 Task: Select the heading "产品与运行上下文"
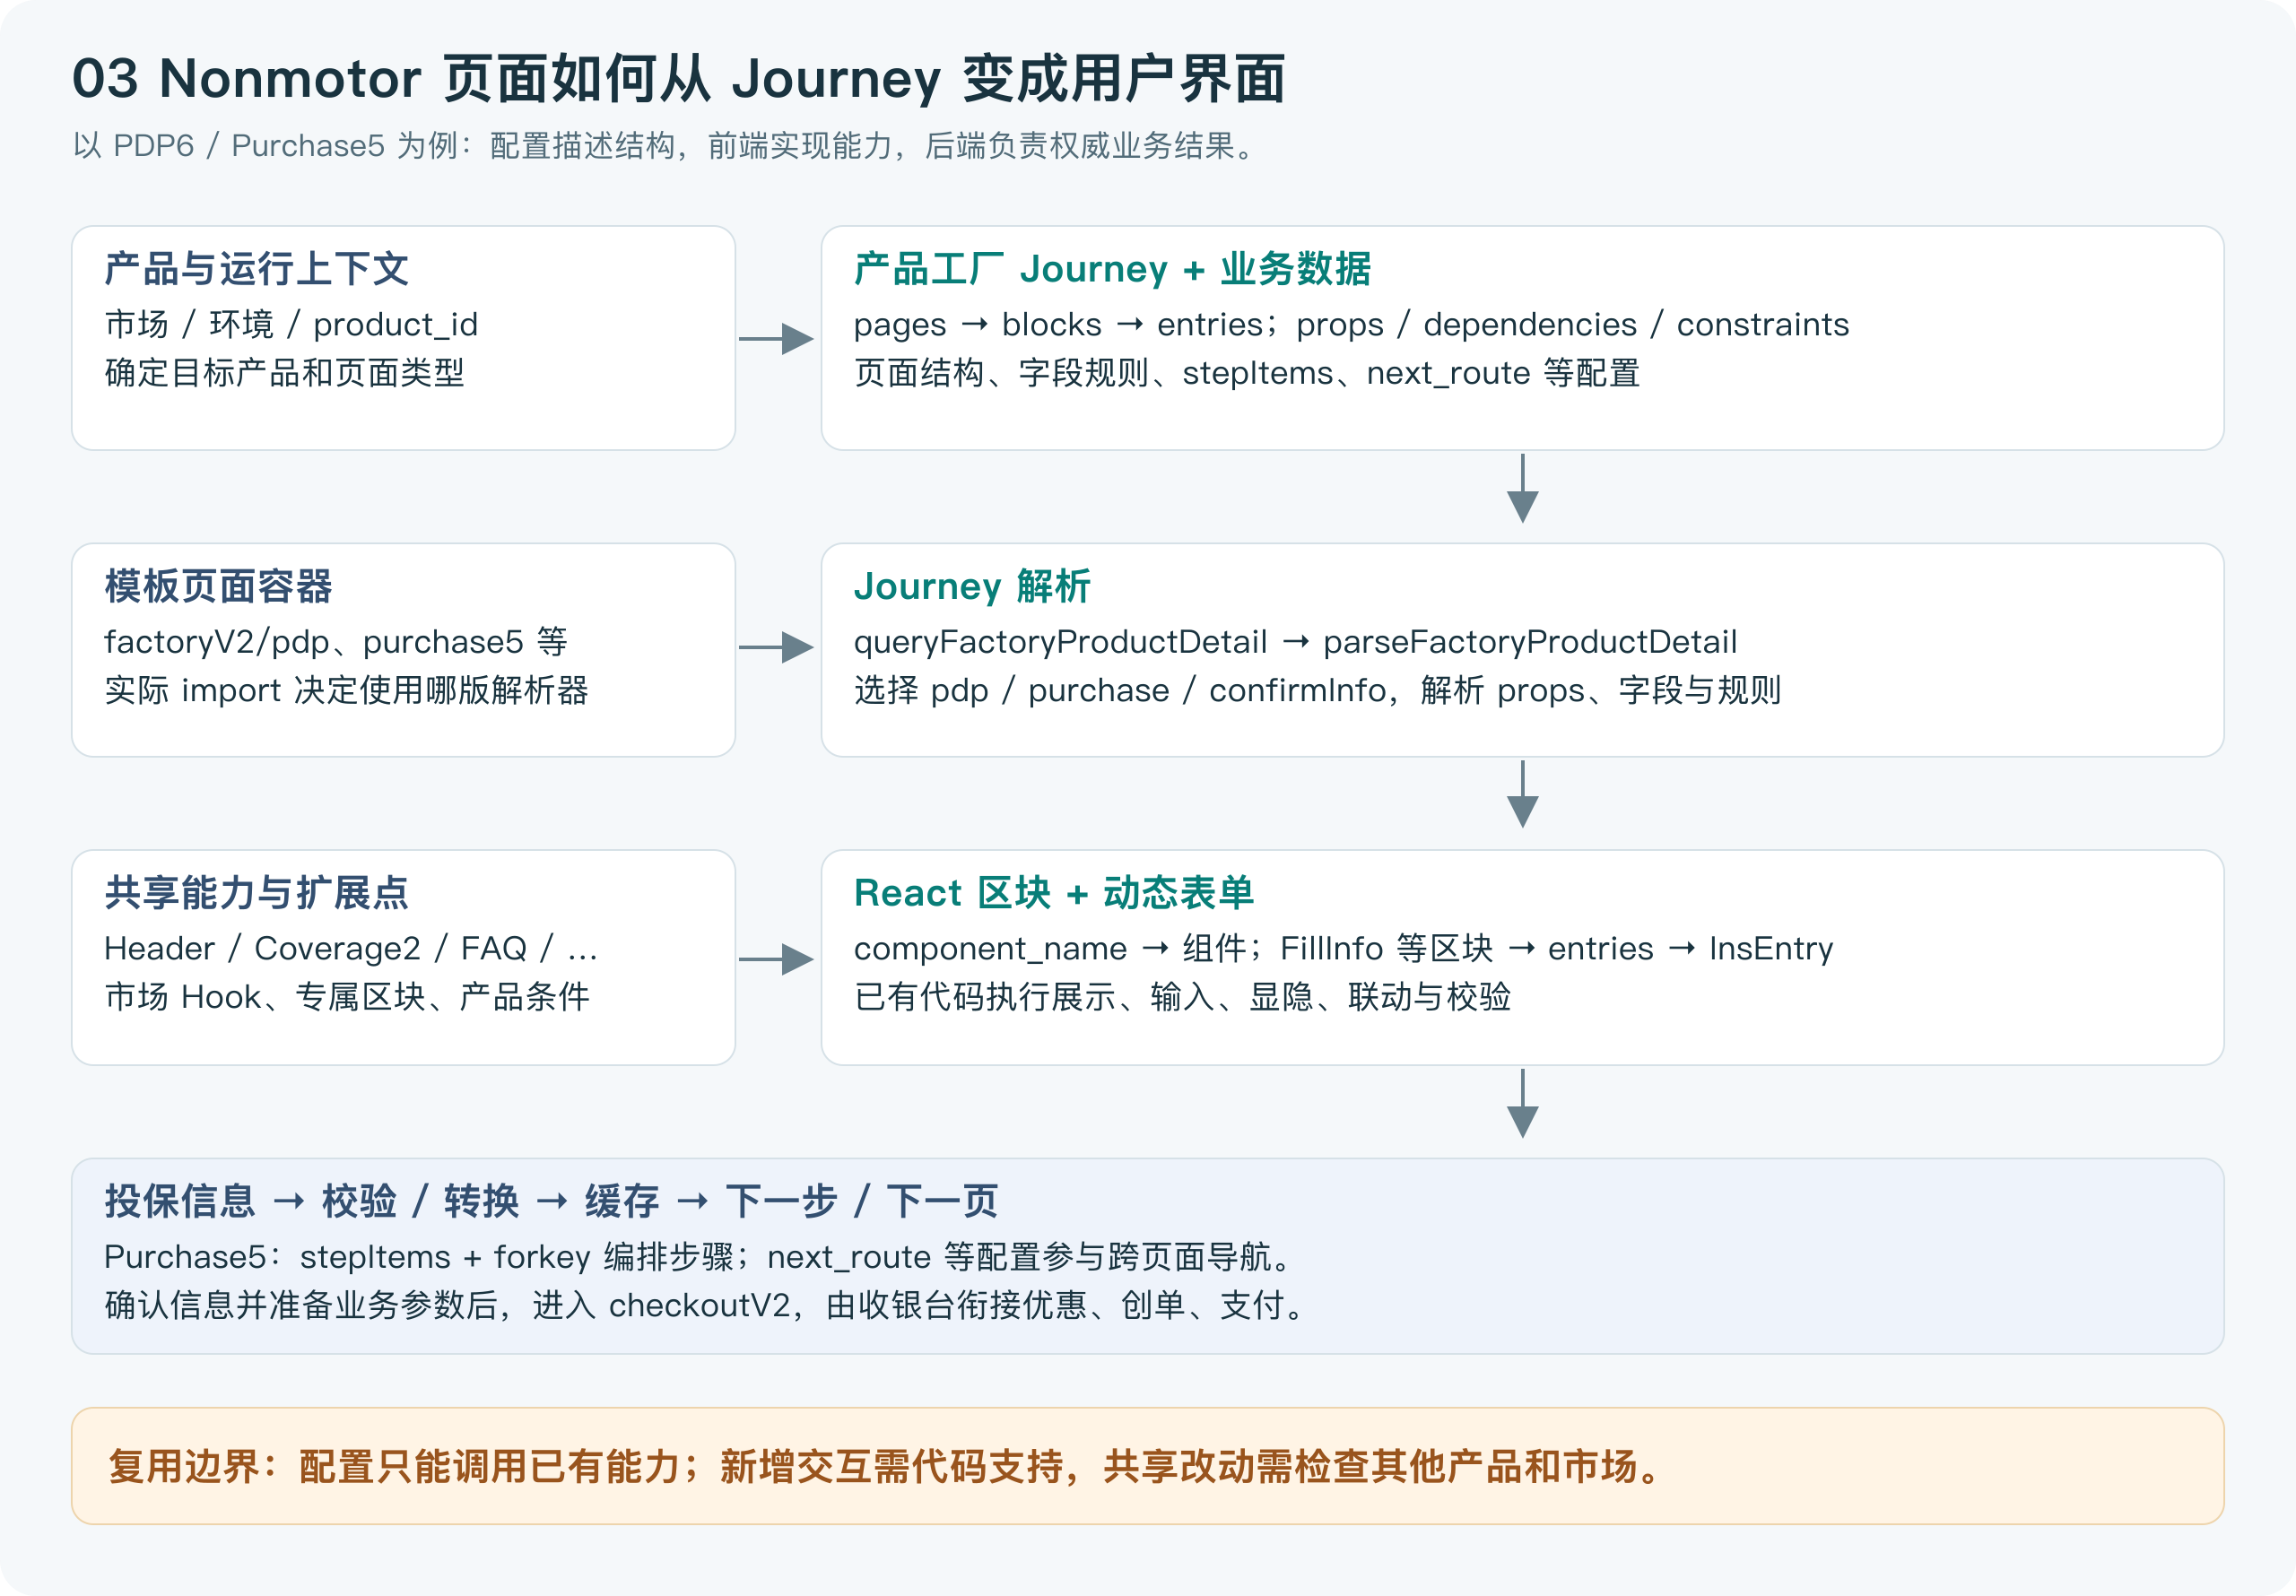[257, 269]
